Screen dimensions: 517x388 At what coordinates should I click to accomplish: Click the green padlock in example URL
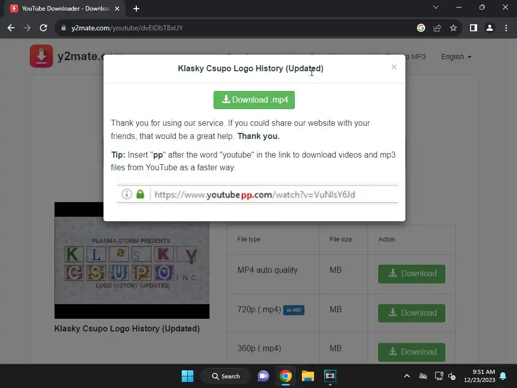[140, 194]
